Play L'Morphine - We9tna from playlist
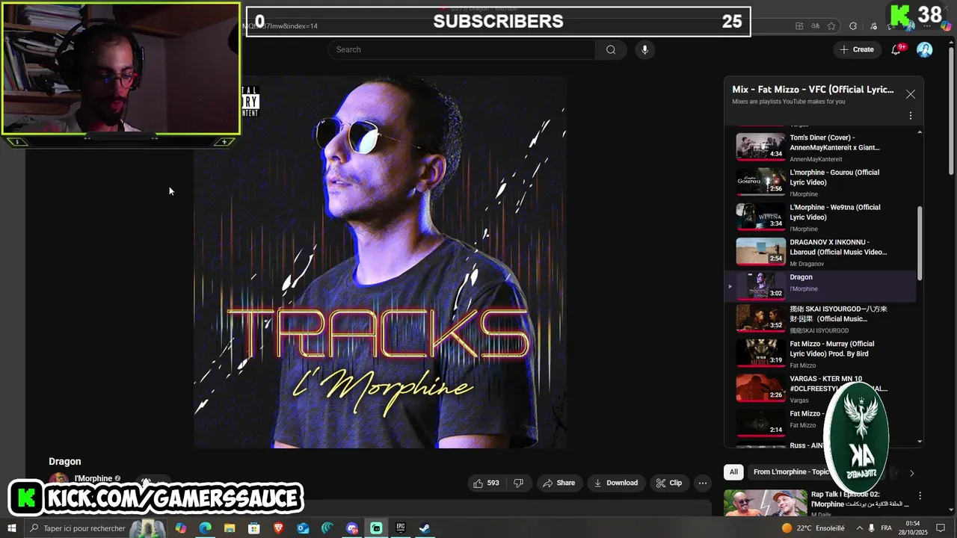Screen dimensions: 957x538 pos(820,217)
